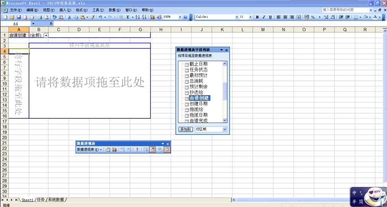
Task: Click the Print icon in the toolbar
Action: (39, 17)
